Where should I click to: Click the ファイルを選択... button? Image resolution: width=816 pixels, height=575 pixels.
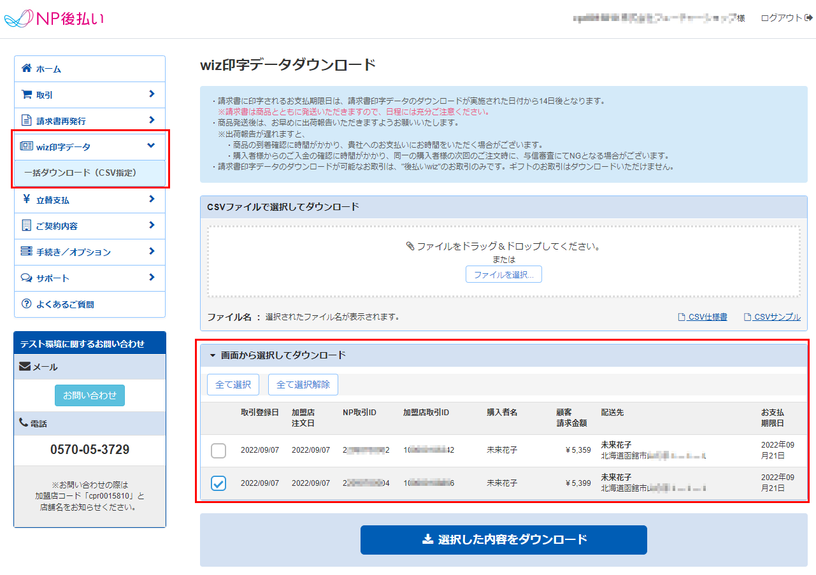pos(504,274)
